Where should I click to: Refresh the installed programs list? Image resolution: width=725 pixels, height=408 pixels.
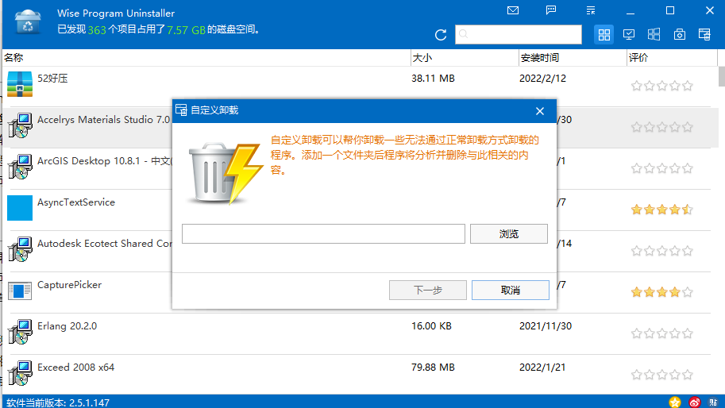point(441,35)
